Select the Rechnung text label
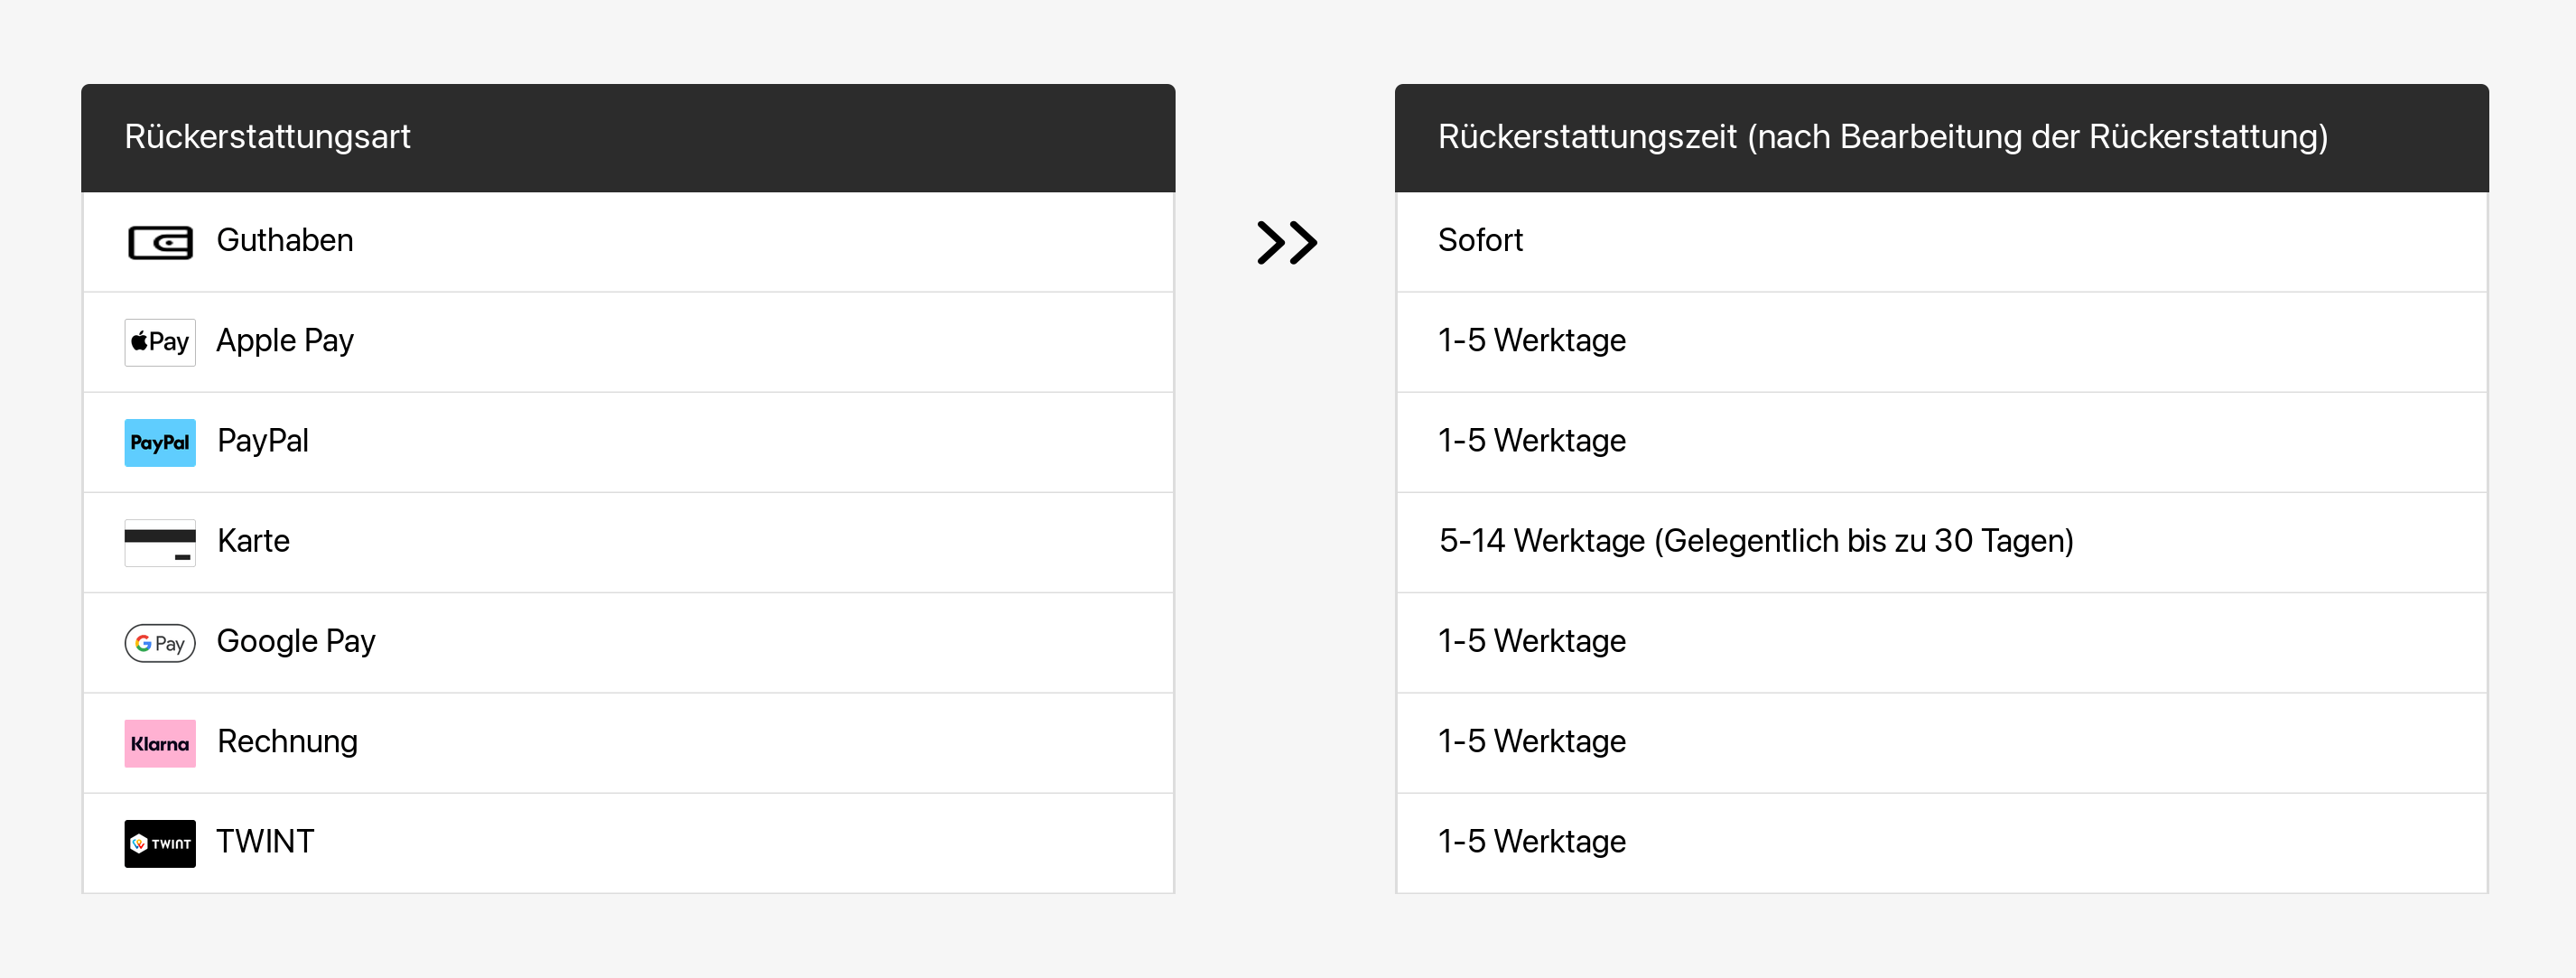The height and width of the screenshot is (978, 2576). tap(287, 741)
